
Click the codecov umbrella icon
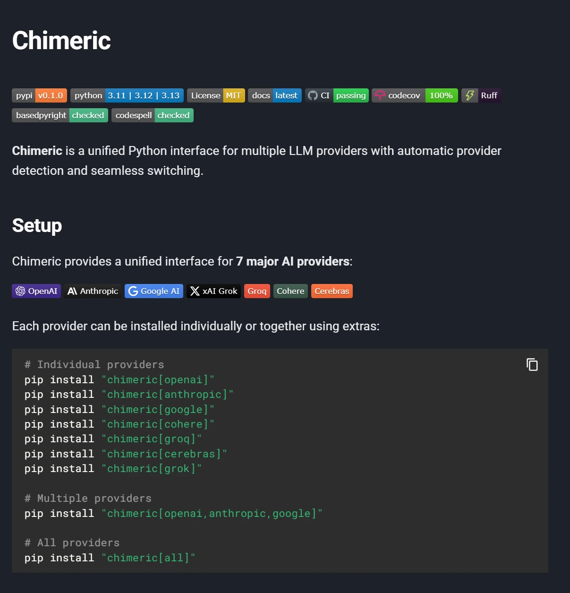(x=380, y=95)
